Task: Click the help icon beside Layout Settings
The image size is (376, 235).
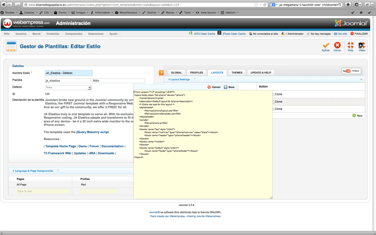Action: 194,79
